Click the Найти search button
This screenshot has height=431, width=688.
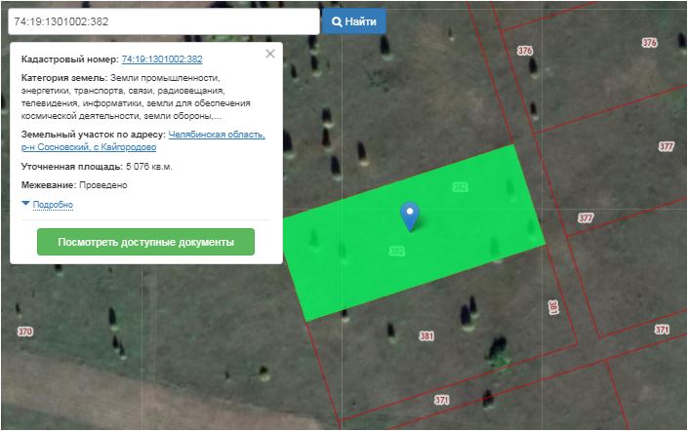click(x=354, y=20)
